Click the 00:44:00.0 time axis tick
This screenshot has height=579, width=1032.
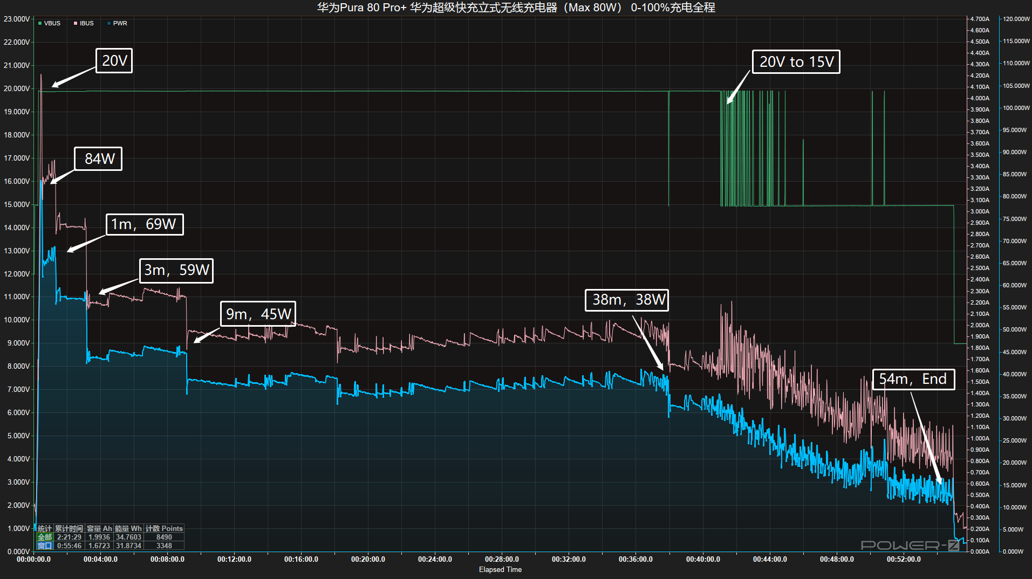click(x=770, y=559)
